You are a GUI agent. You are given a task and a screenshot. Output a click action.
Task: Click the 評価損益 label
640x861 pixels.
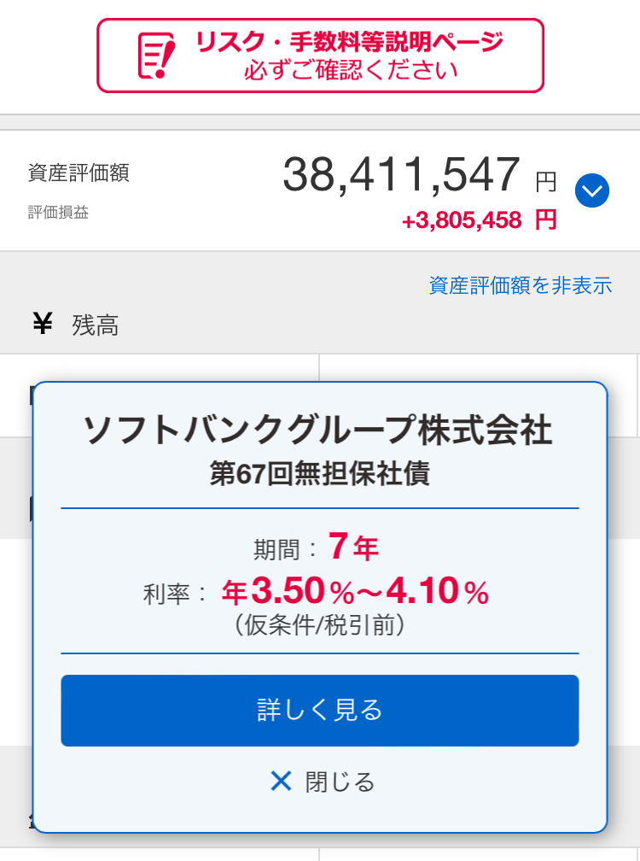pos(58,212)
